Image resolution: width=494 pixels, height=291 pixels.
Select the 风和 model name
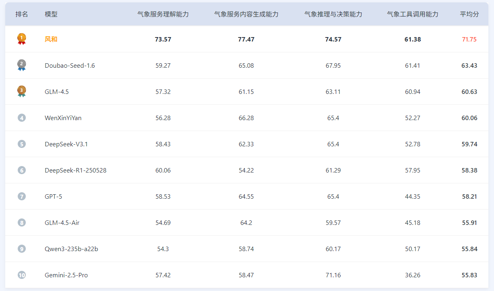[51, 39]
